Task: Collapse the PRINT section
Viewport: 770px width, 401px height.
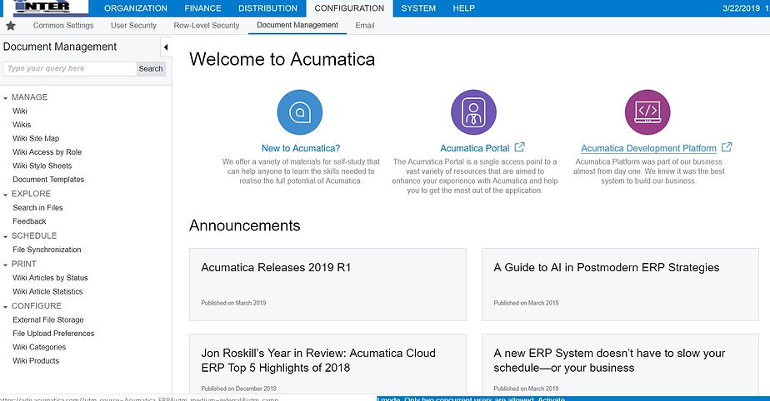Action: pyautogui.click(x=5, y=265)
